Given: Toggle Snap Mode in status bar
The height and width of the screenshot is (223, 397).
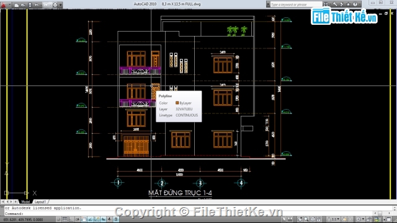Looking at the screenshot, I should coord(58,219).
